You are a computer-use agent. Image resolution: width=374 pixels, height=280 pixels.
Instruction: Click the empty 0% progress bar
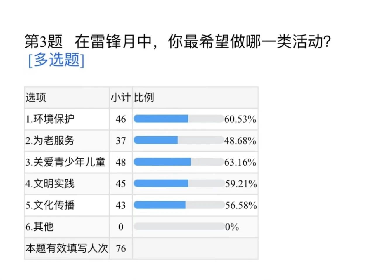tap(179, 227)
